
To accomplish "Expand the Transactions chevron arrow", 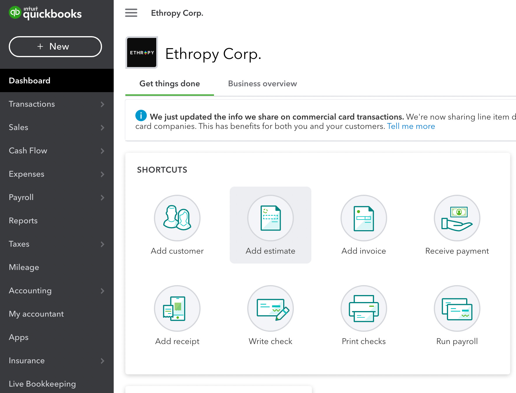I will (102, 104).
